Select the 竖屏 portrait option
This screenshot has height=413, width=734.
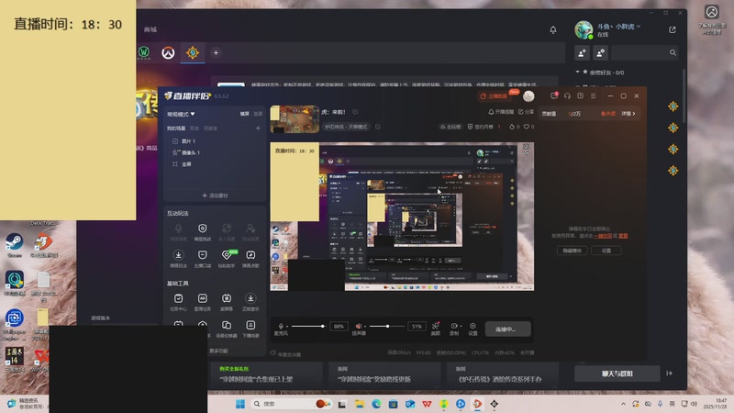(x=258, y=114)
